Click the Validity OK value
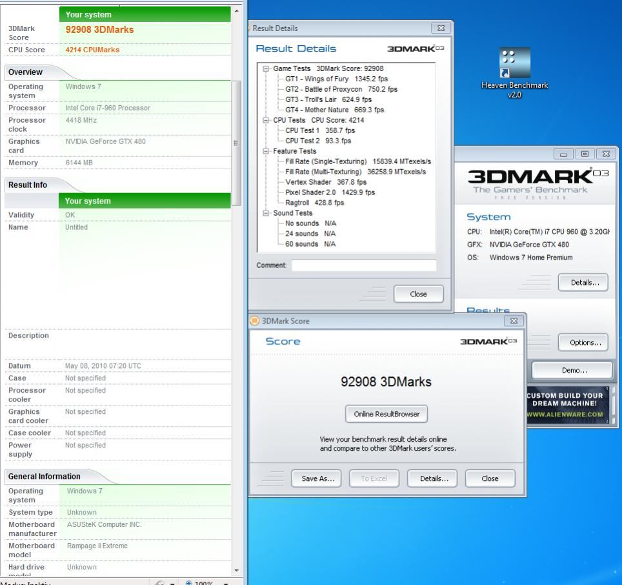This screenshot has height=585, width=622. click(x=70, y=215)
